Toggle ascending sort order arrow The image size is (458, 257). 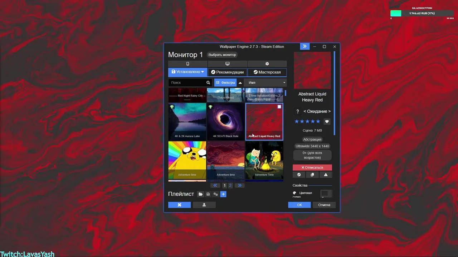240,82
